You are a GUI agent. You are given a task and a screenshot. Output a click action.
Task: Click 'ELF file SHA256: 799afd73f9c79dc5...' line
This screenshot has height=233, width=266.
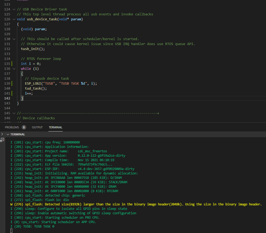point(61,165)
